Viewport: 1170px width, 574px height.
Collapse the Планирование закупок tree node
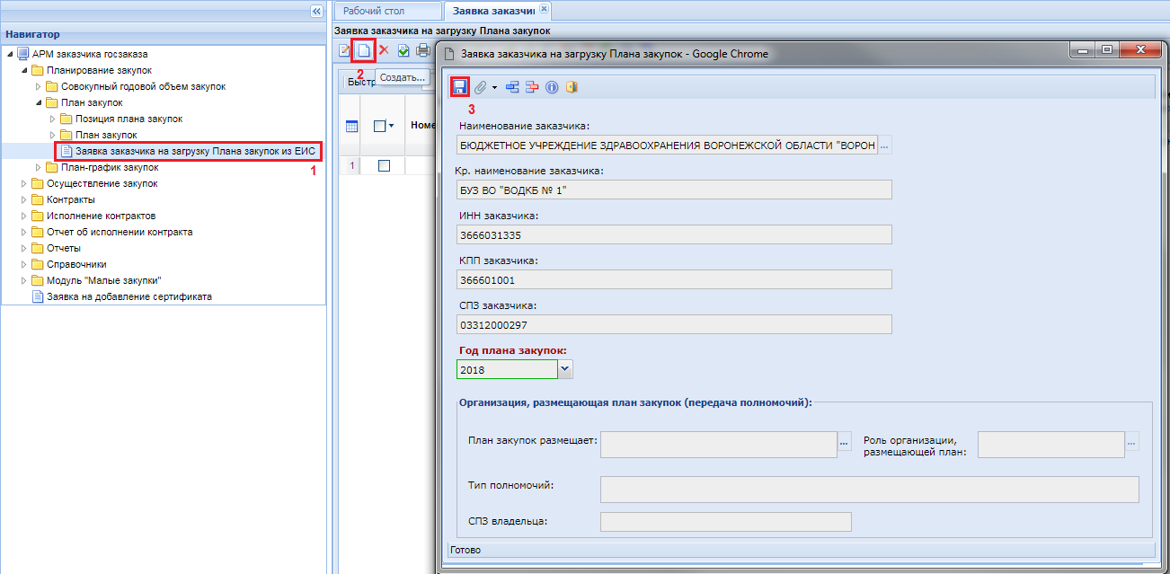click(24, 70)
